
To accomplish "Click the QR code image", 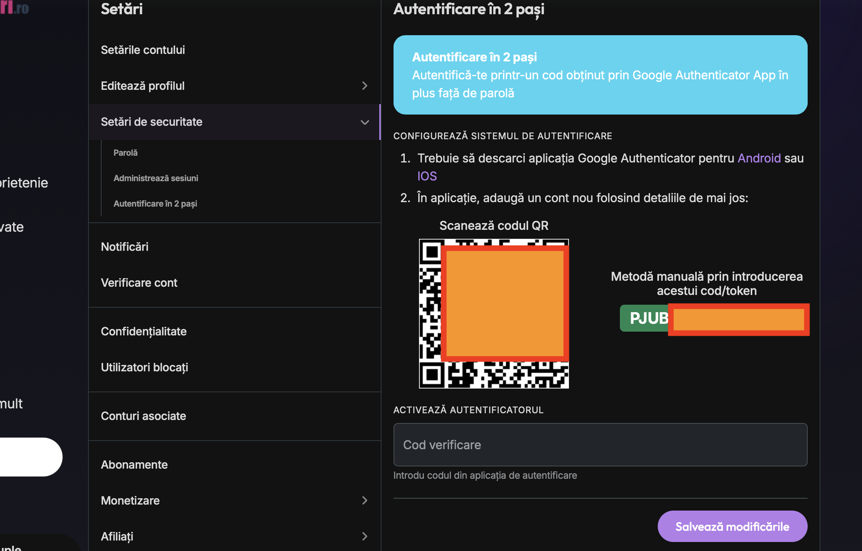I will pos(493,313).
